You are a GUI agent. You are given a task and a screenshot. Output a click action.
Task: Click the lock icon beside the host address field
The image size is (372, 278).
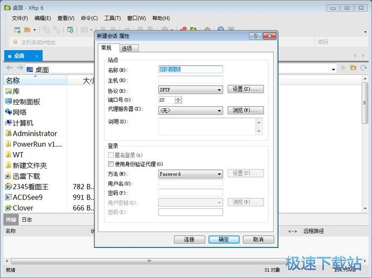point(15,42)
